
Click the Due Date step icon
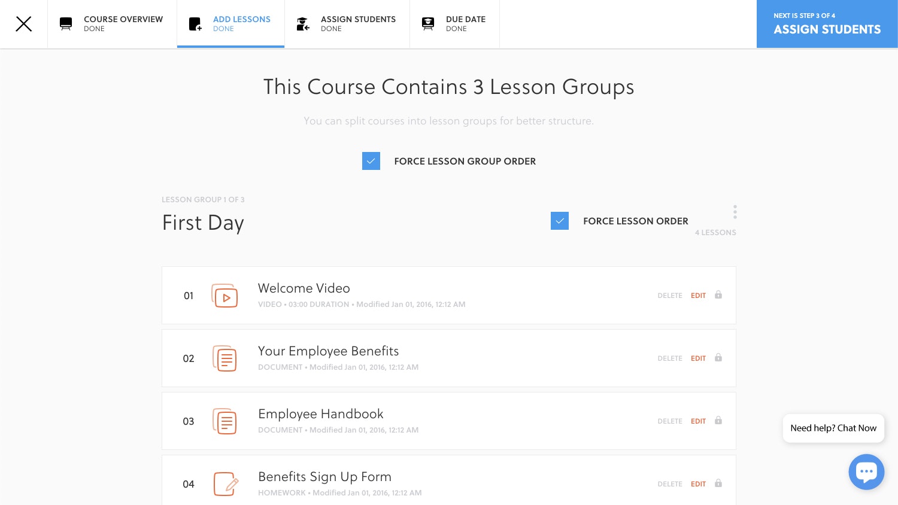[428, 24]
